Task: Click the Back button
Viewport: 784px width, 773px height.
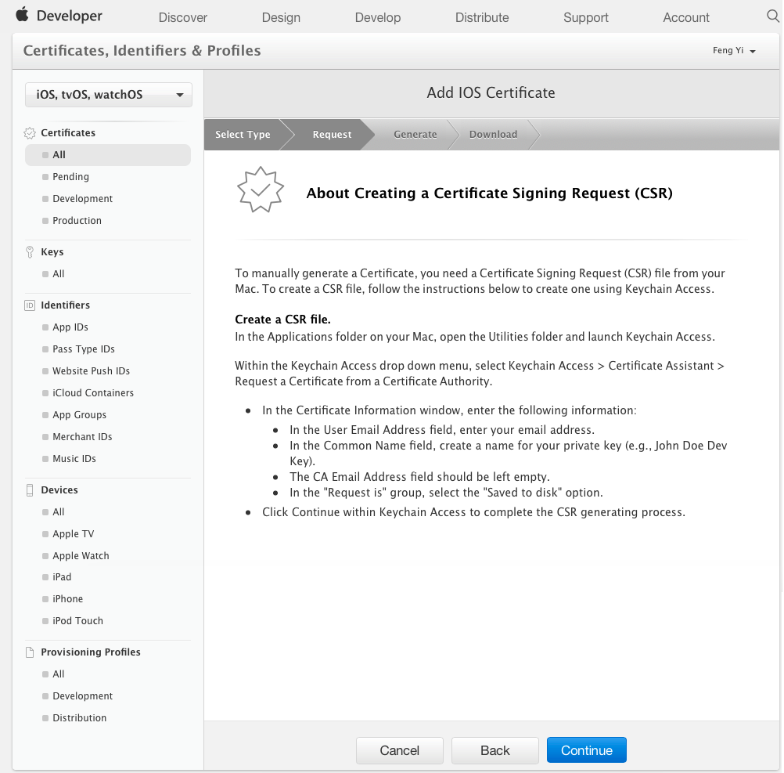Action: coord(495,750)
